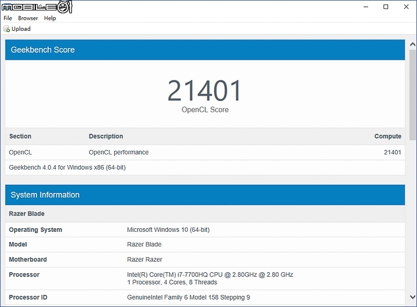
Task: Open the Browser menu
Action: (28, 18)
